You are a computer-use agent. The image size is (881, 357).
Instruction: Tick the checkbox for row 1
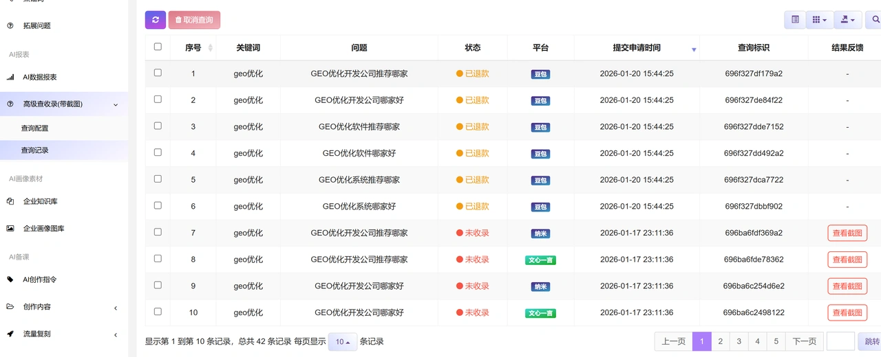158,72
